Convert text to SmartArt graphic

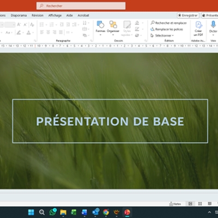[86, 35]
